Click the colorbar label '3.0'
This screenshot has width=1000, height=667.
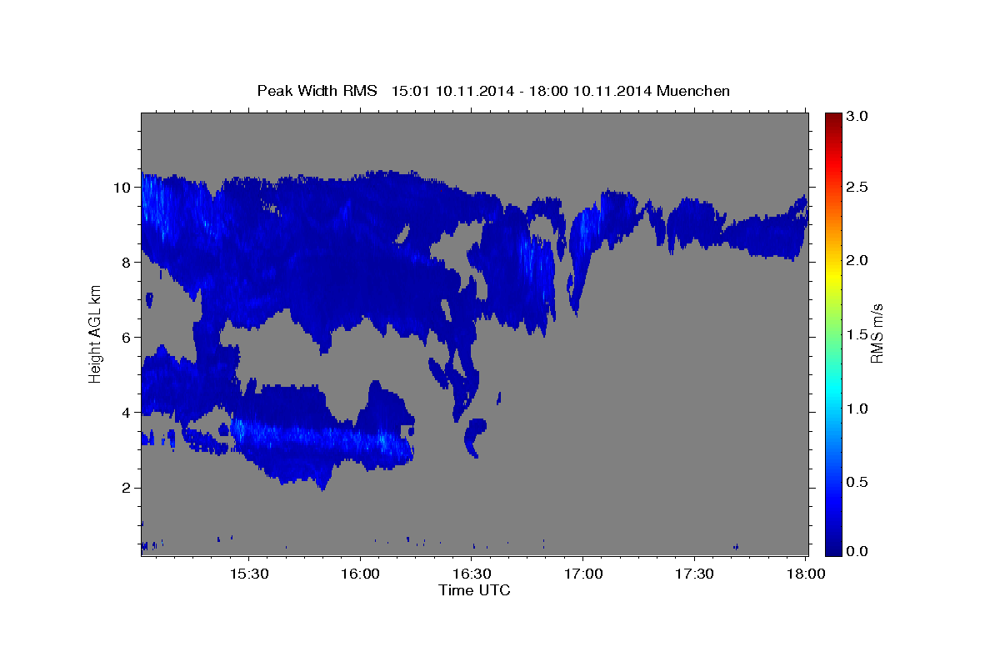(x=857, y=117)
